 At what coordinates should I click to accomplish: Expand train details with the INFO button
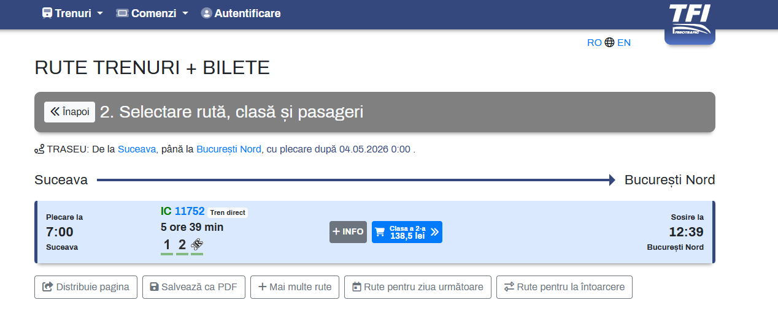click(x=348, y=232)
